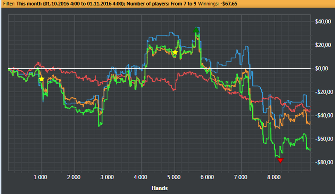The width and height of the screenshot is (335, 194).
Task: Click the 7 000 hands axis label
Action: point(240,177)
